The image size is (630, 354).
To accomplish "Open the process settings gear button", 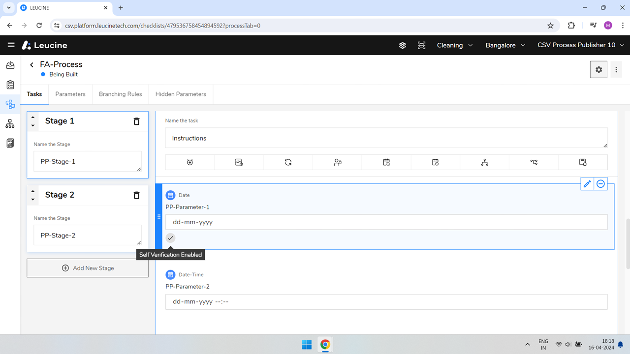I will pos(598,70).
